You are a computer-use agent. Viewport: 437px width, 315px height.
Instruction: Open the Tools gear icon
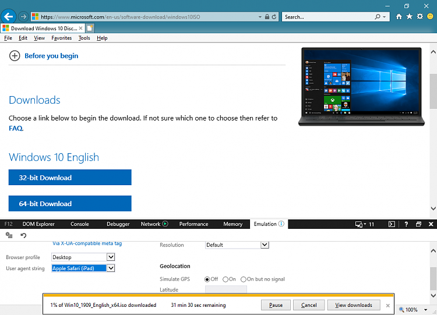click(x=420, y=17)
